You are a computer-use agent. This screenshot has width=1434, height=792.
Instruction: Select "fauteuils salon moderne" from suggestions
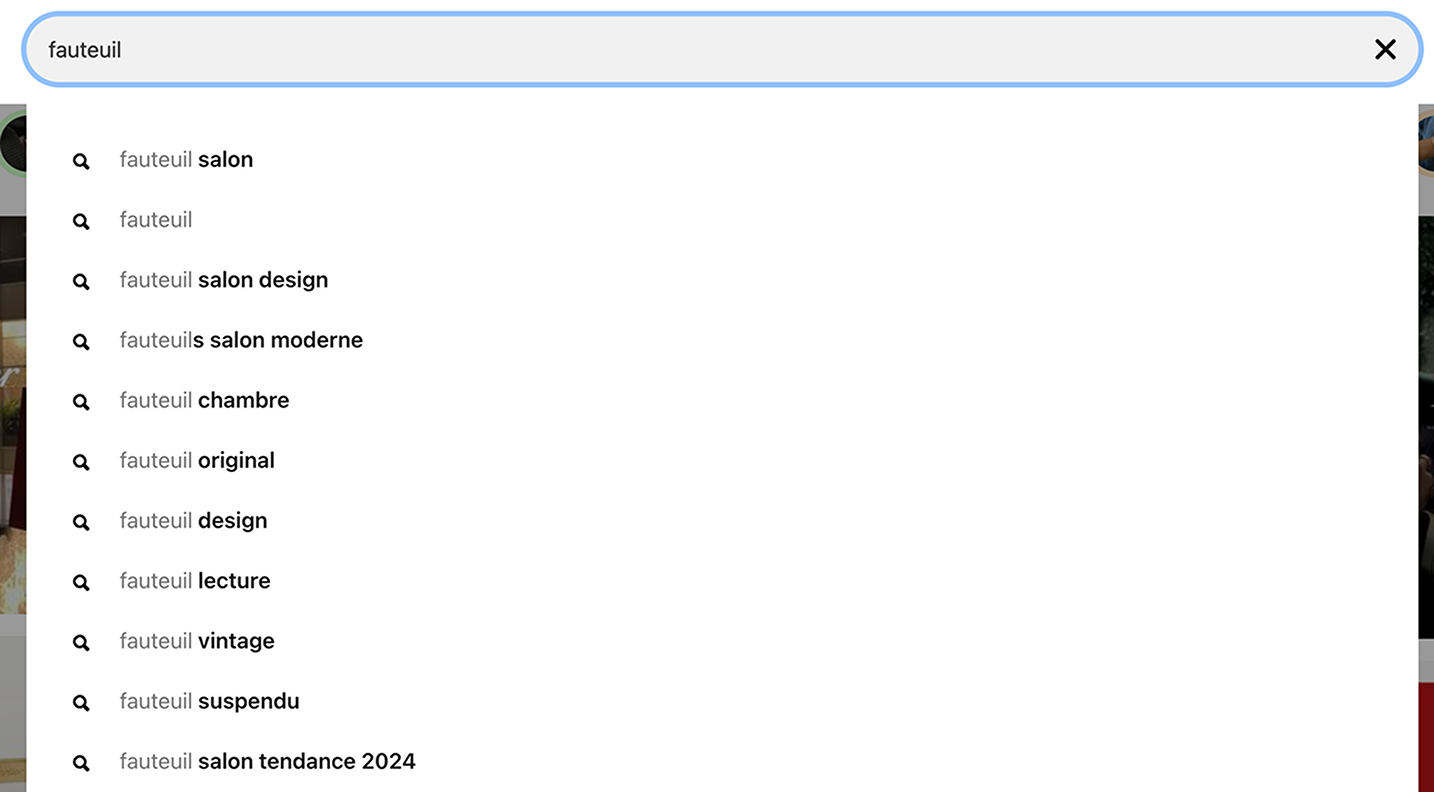click(241, 340)
